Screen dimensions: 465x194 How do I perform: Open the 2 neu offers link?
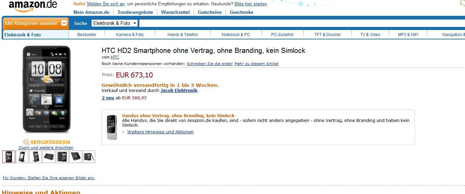pos(108,98)
